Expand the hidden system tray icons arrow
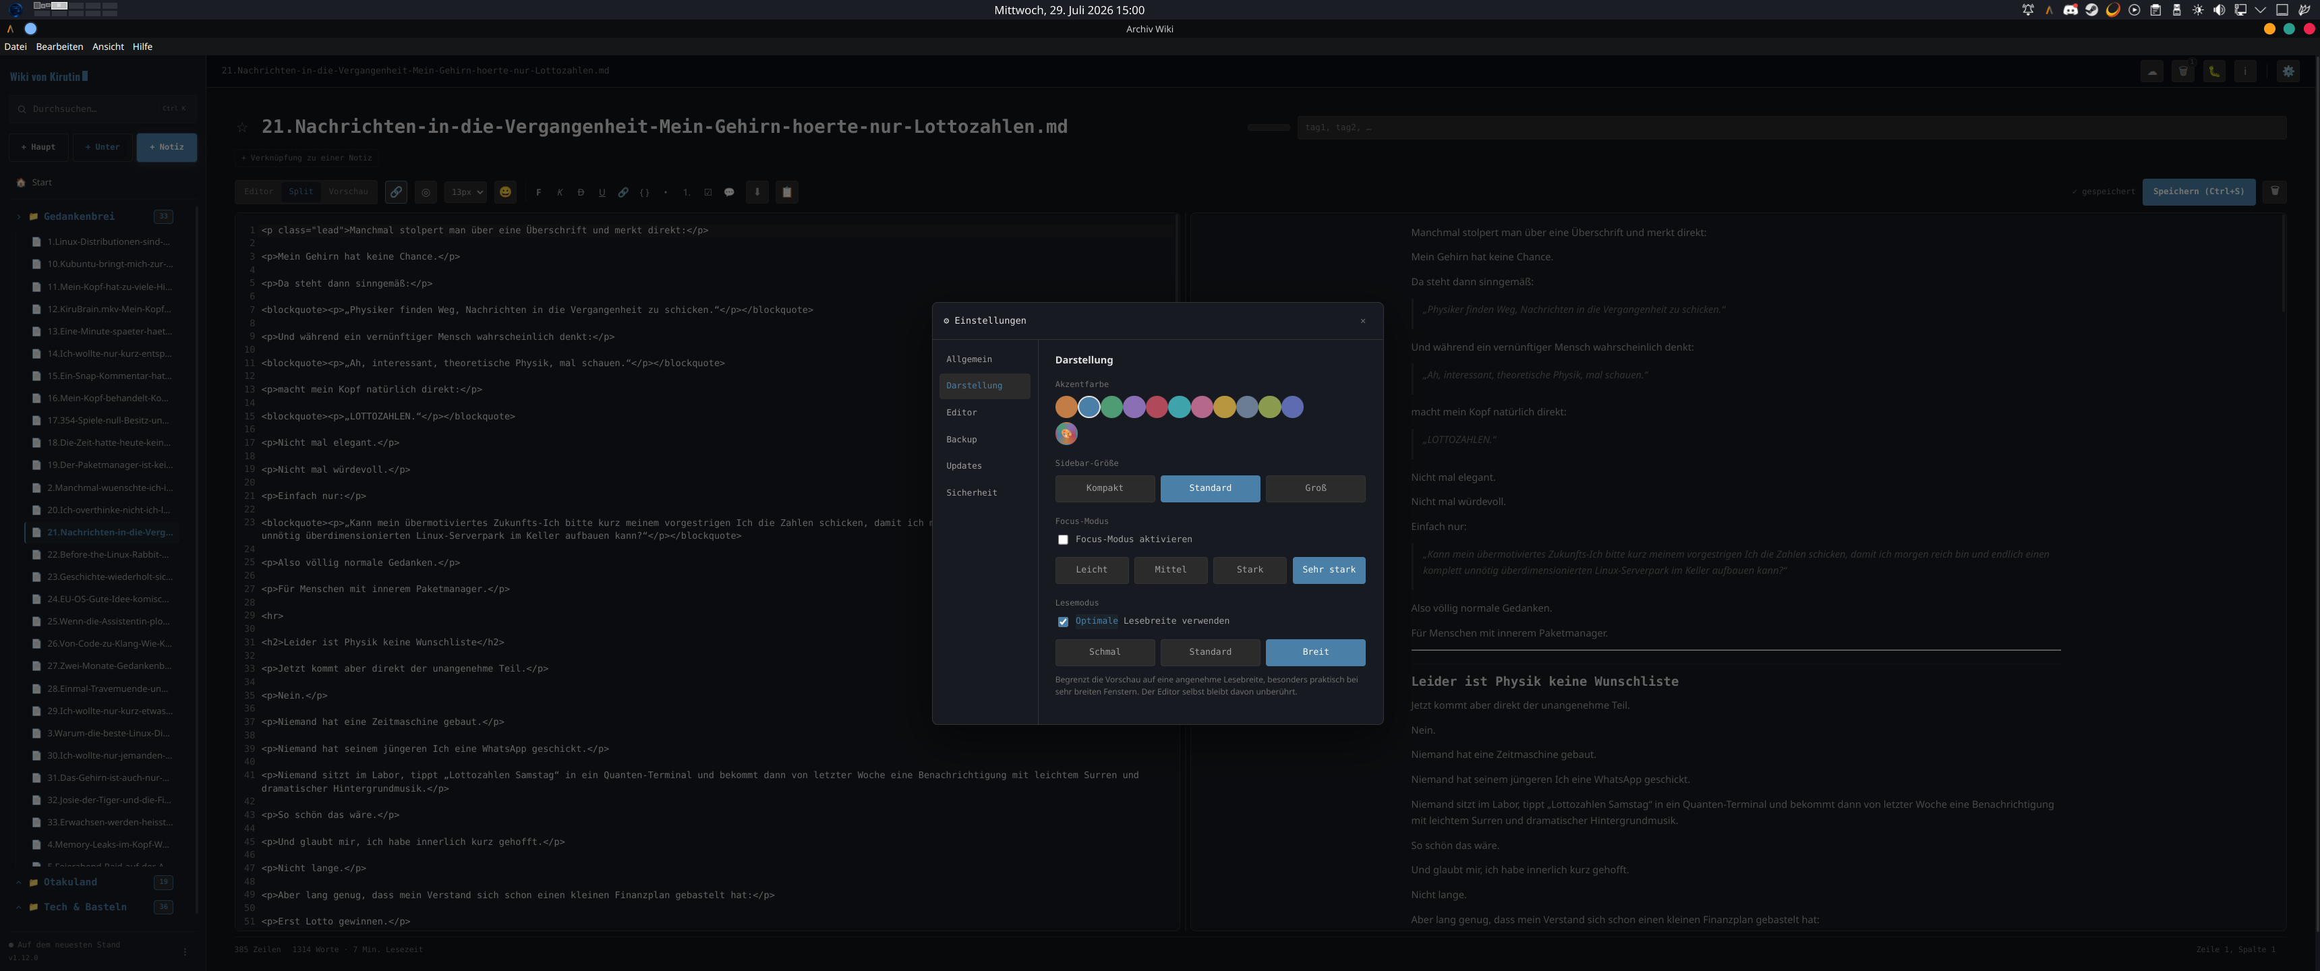 (2261, 10)
